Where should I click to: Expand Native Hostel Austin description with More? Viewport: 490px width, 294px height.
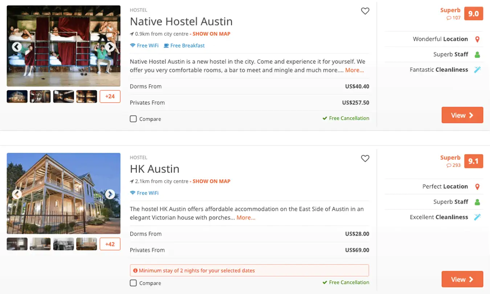(x=354, y=70)
